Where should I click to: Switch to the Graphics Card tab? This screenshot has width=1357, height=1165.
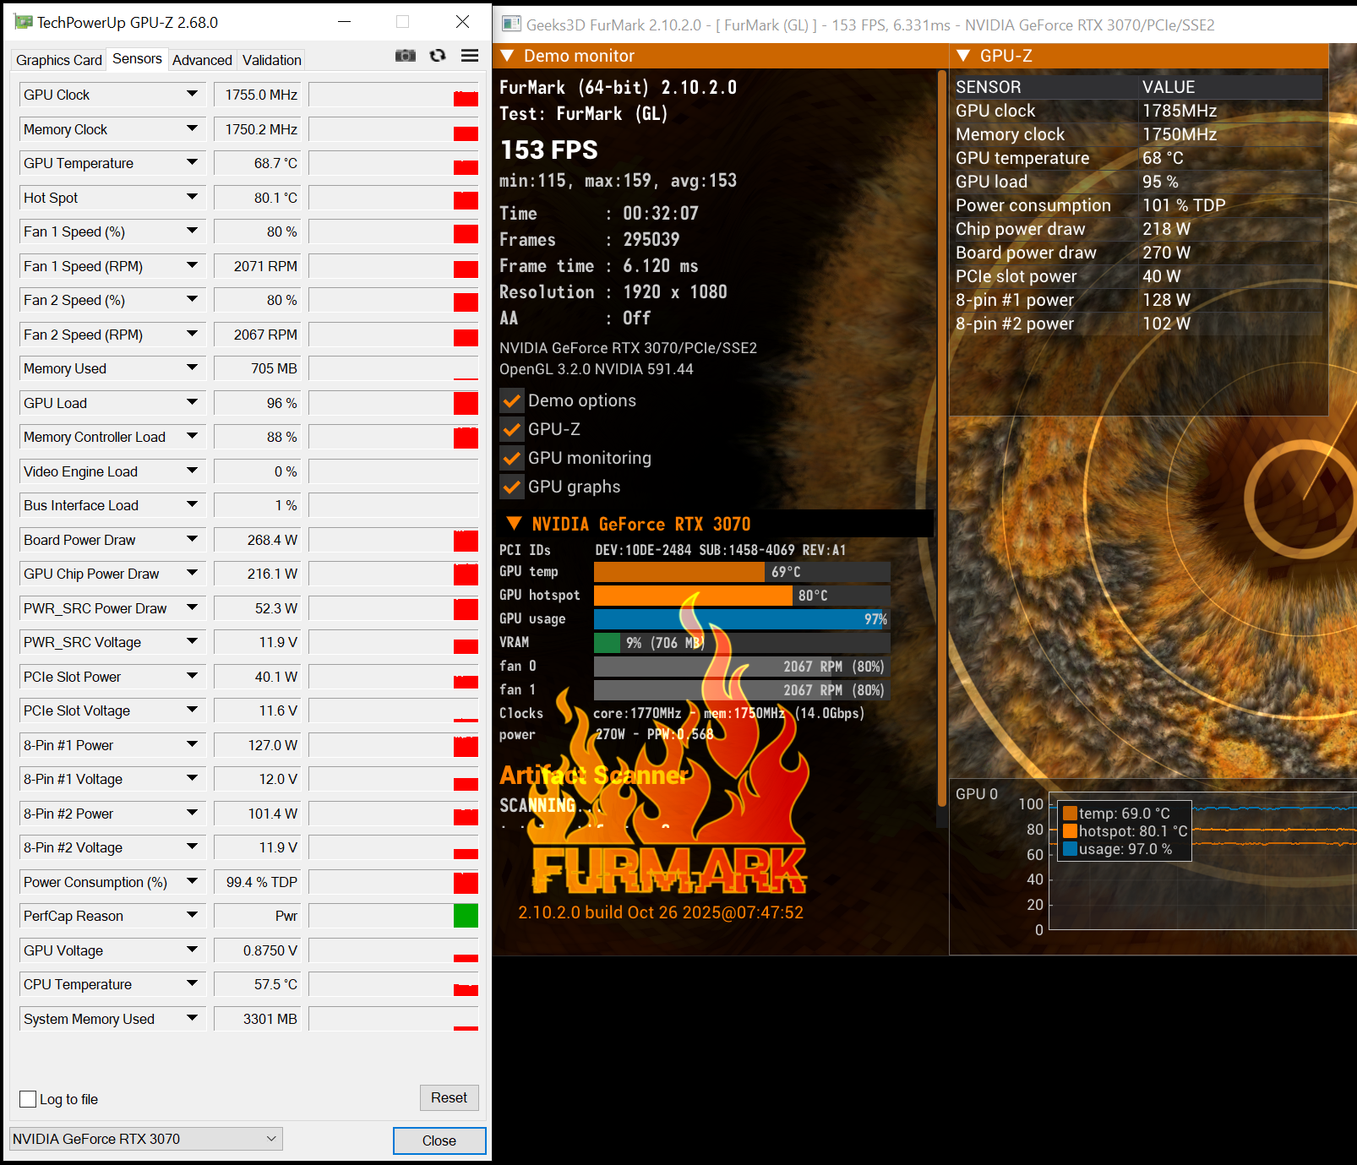(58, 60)
